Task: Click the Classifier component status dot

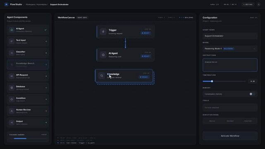Action: pyautogui.click(x=46, y=53)
